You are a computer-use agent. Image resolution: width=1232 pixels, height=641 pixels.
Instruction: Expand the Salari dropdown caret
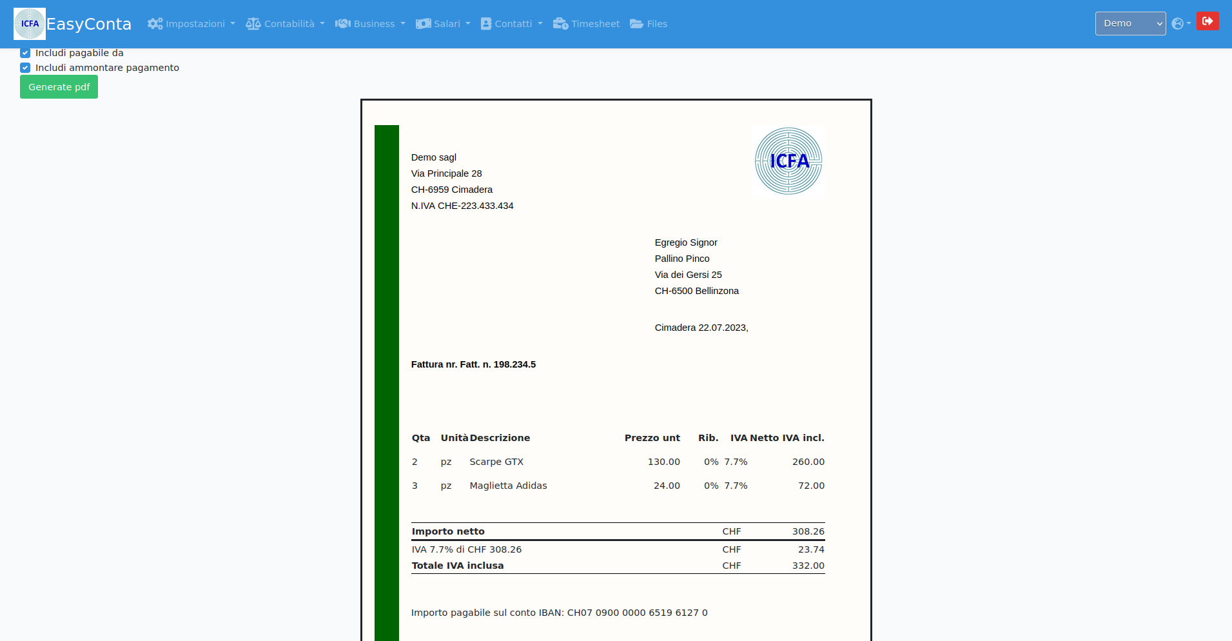coord(468,24)
